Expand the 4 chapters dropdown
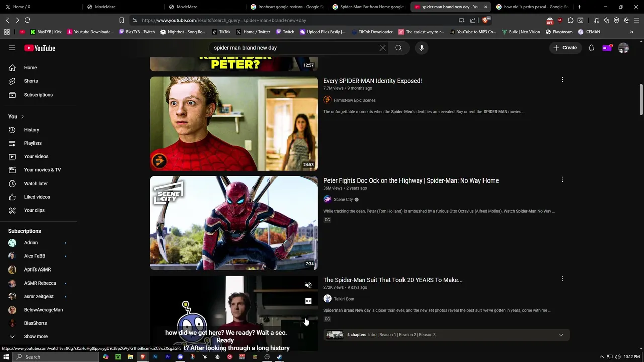Image resolution: width=644 pixels, height=362 pixels. [561, 335]
